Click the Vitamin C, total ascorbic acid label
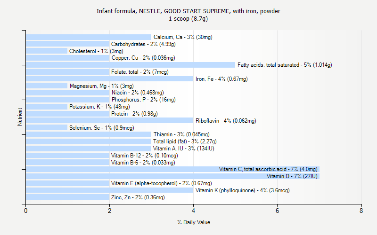 click(x=268, y=169)
